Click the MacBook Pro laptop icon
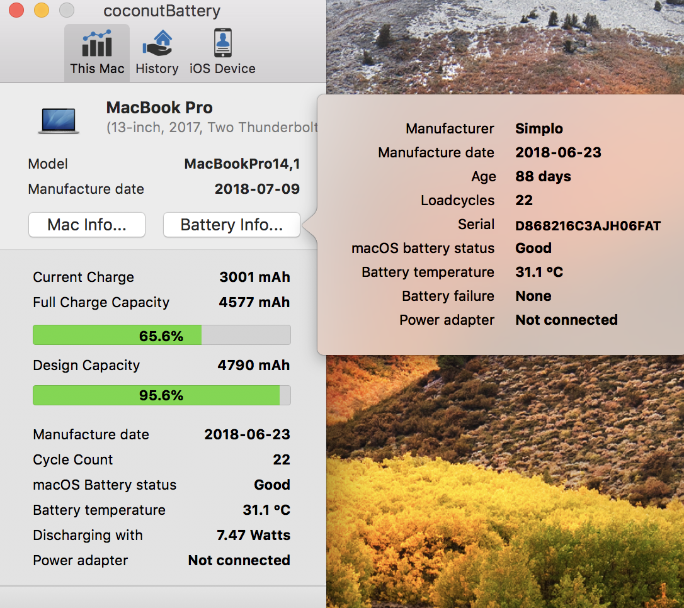The image size is (684, 608). pos(59,120)
